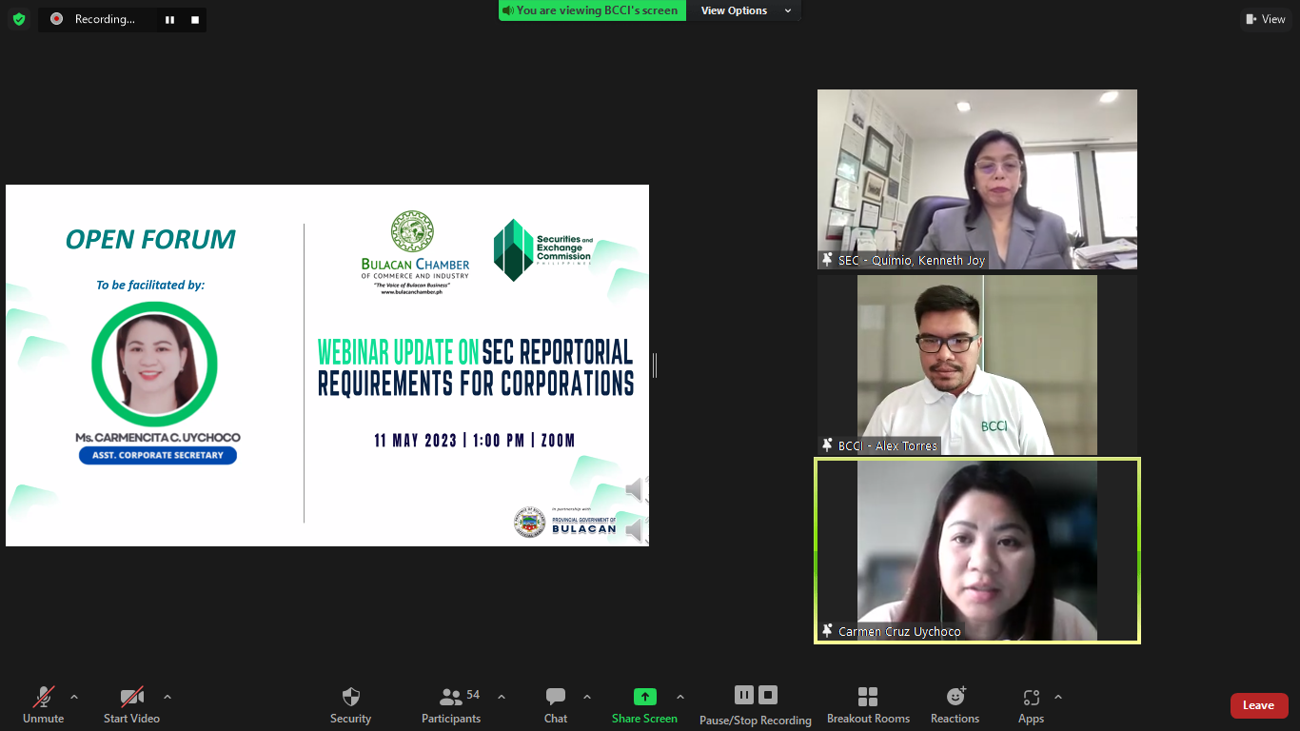Click Provincial Government of Bulacan logo
This screenshot has height=731, width=1300.
click(x=566, y=523)
